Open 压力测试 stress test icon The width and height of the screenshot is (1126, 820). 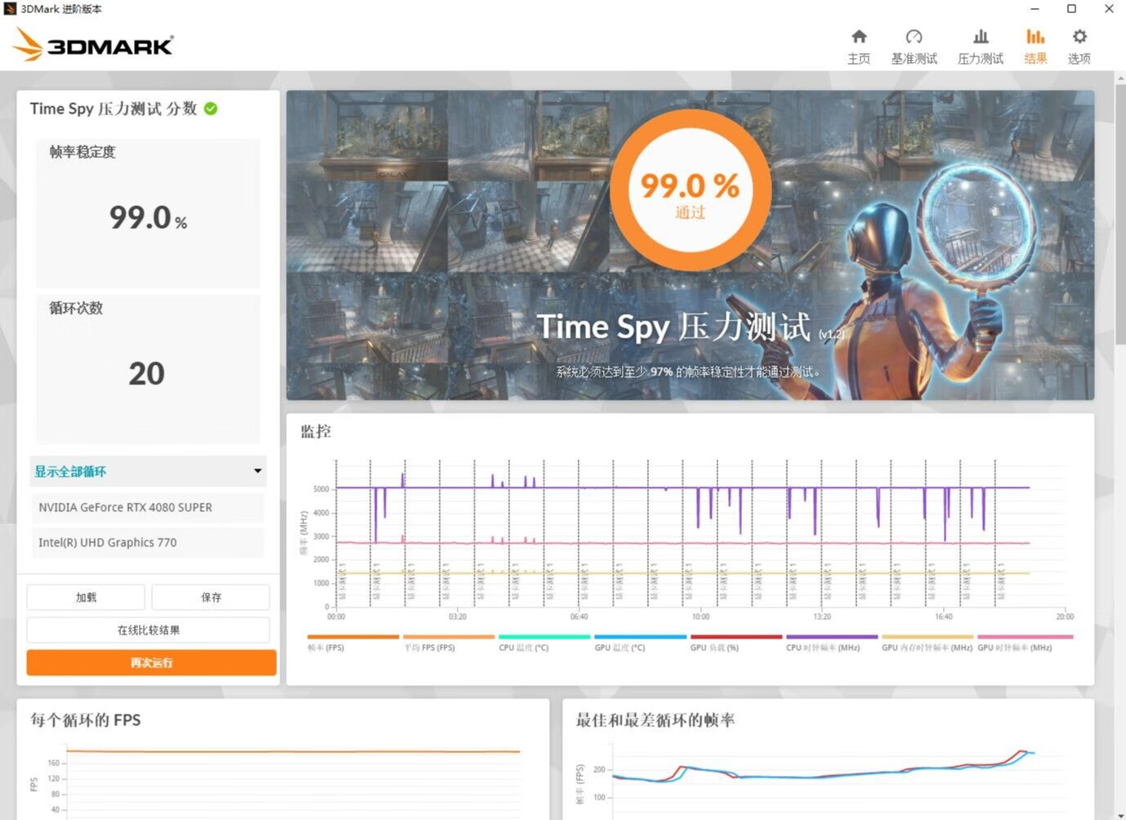[x=980, y=37]
